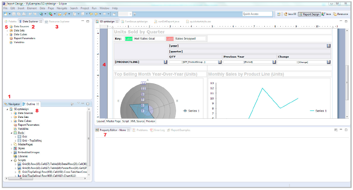Click the Run toolbar icon with green arrow
The width and height of the screenshot is (353, 190).
pyautogui.click(x=50, y=14)
